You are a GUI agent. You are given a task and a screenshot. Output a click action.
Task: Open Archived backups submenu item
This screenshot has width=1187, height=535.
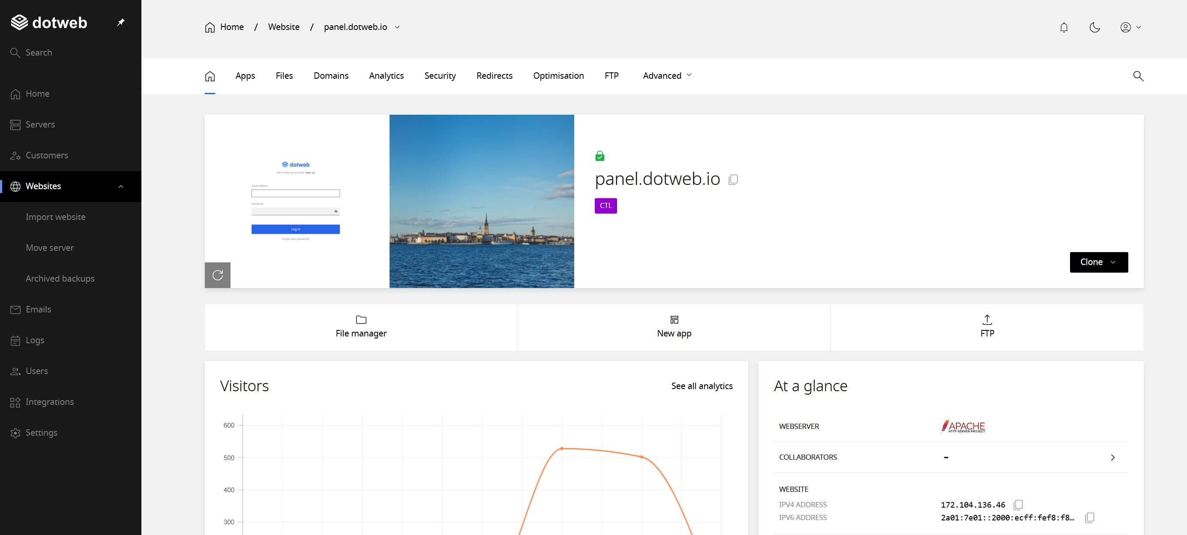point(60,279)
